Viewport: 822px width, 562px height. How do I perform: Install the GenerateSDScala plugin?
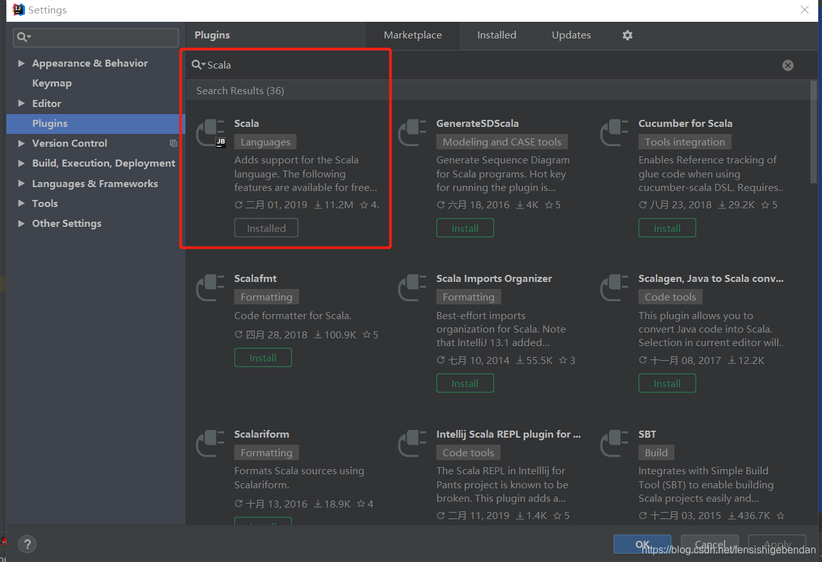(x=465, y=228)
